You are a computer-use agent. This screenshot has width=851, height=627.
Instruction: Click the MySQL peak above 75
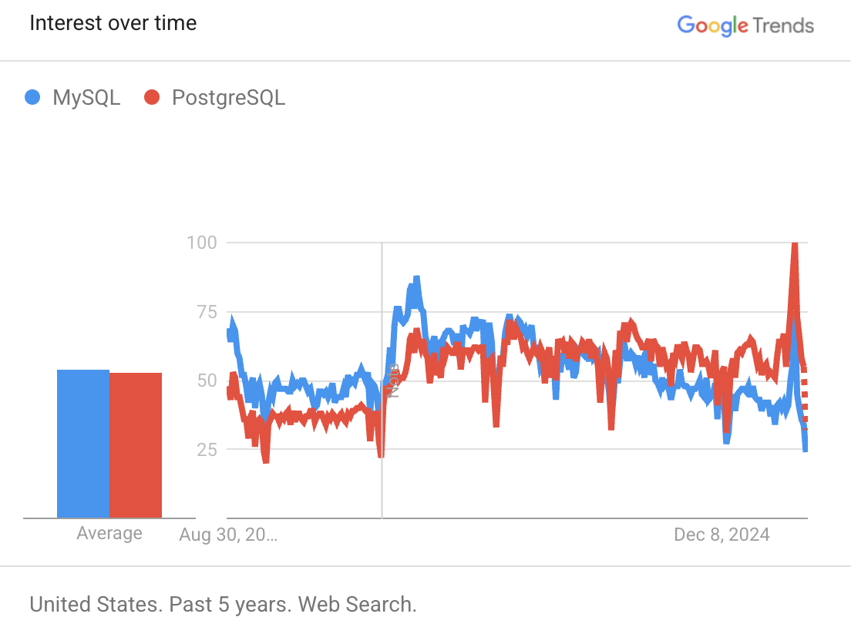[417, 279]
